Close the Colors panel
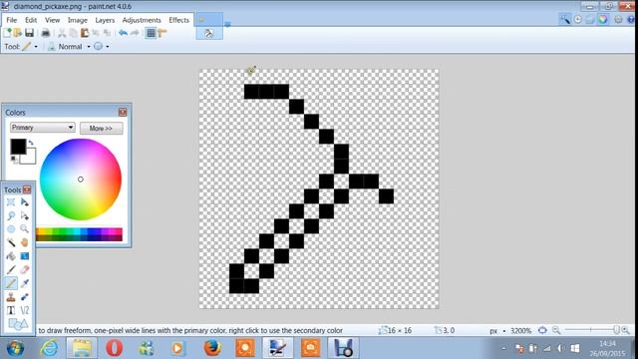638x359 pixels. coord(123,112)
